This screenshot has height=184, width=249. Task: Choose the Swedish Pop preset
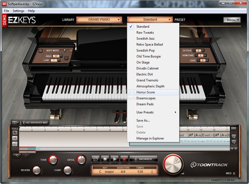pyautogui.click(x=153, y=50)
